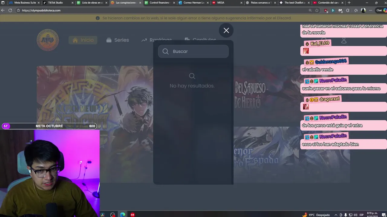The height and width of the screenshot is (217, 387).
Task: Close the MEGA tab
Action: 241,3
